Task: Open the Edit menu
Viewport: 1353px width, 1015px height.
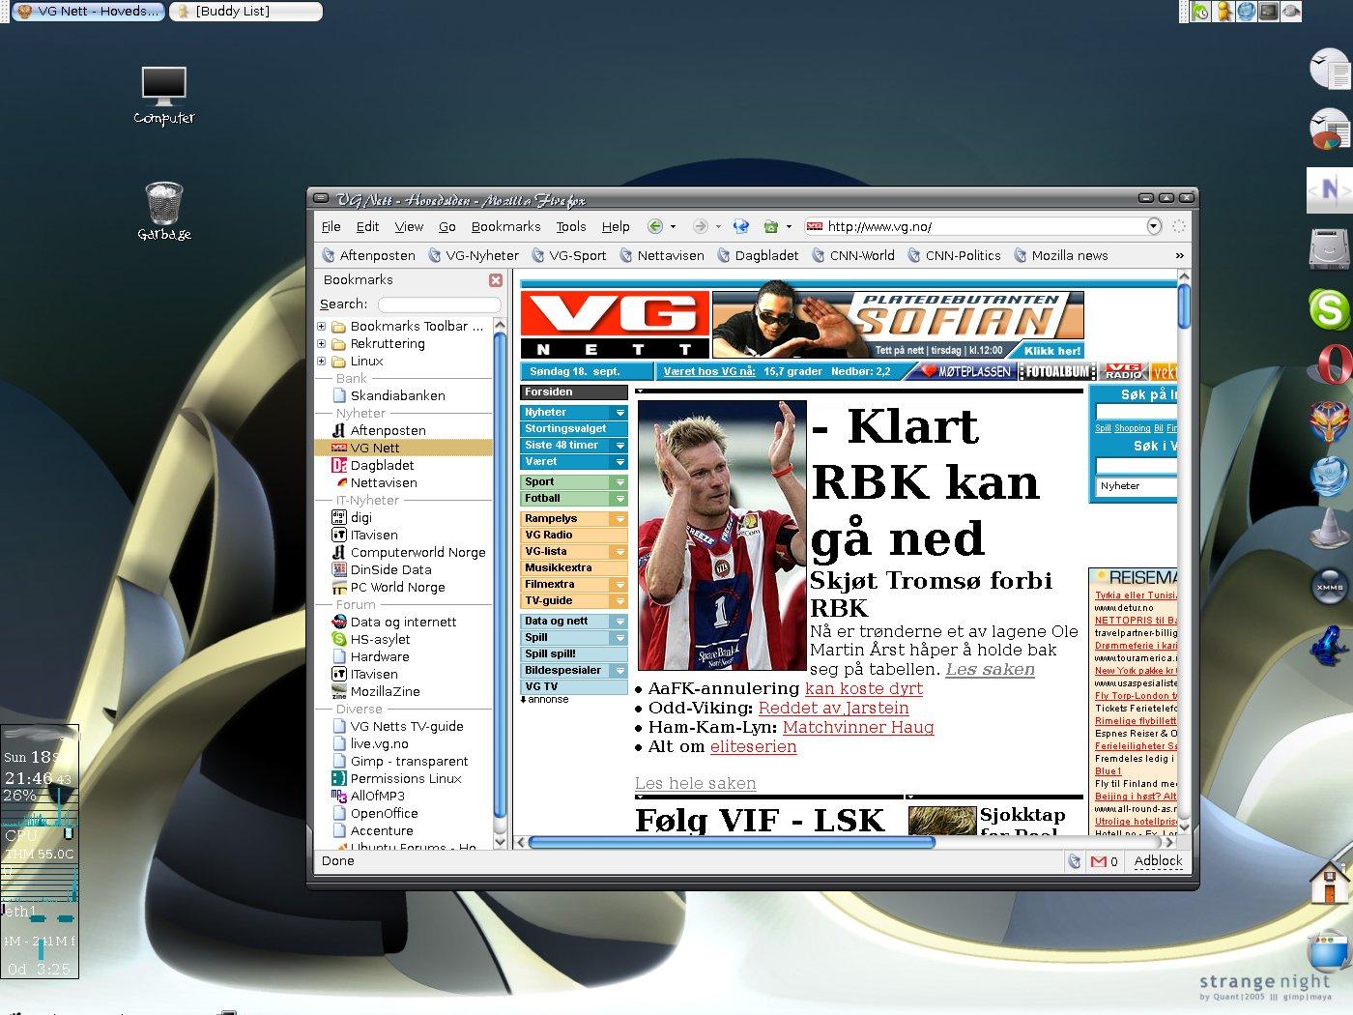Action: (367, 226)
